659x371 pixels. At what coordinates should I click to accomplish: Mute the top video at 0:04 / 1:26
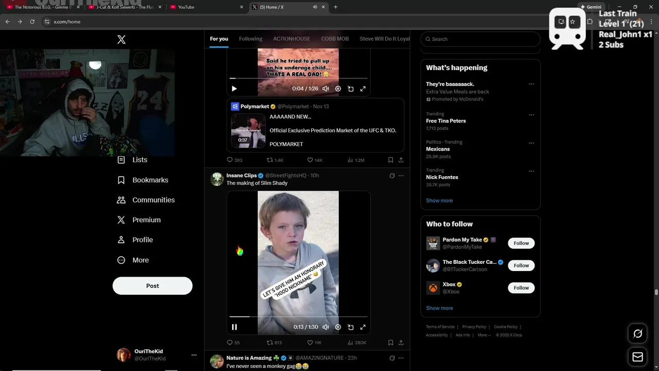(x=325, y=89)
